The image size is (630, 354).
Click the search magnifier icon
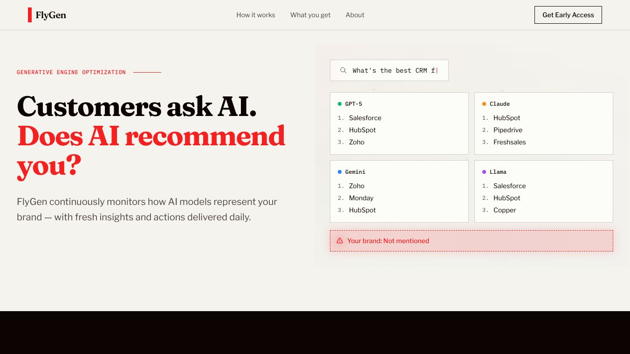(343, 70)
